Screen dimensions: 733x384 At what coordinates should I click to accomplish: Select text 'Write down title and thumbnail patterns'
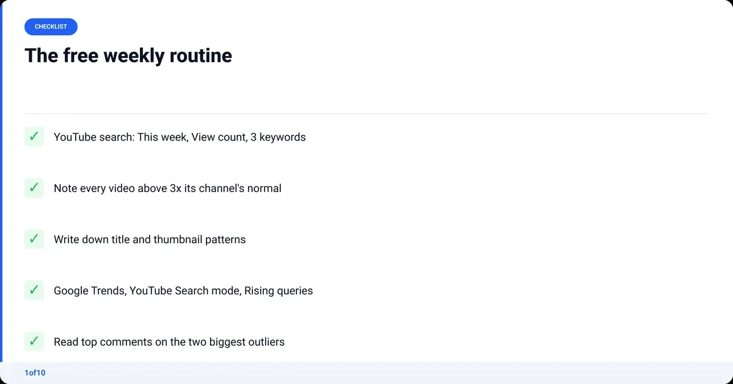pyautogui.click(x=150, y=240)
